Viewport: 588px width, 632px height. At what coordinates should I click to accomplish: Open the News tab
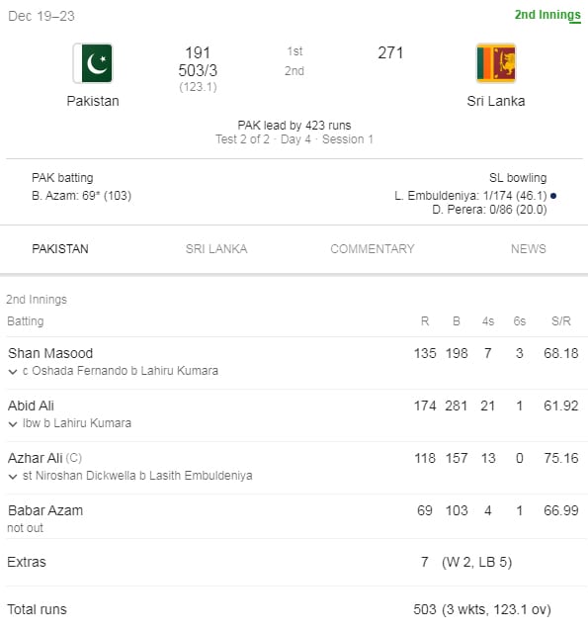pyautogui.click(x=529, y=249)
